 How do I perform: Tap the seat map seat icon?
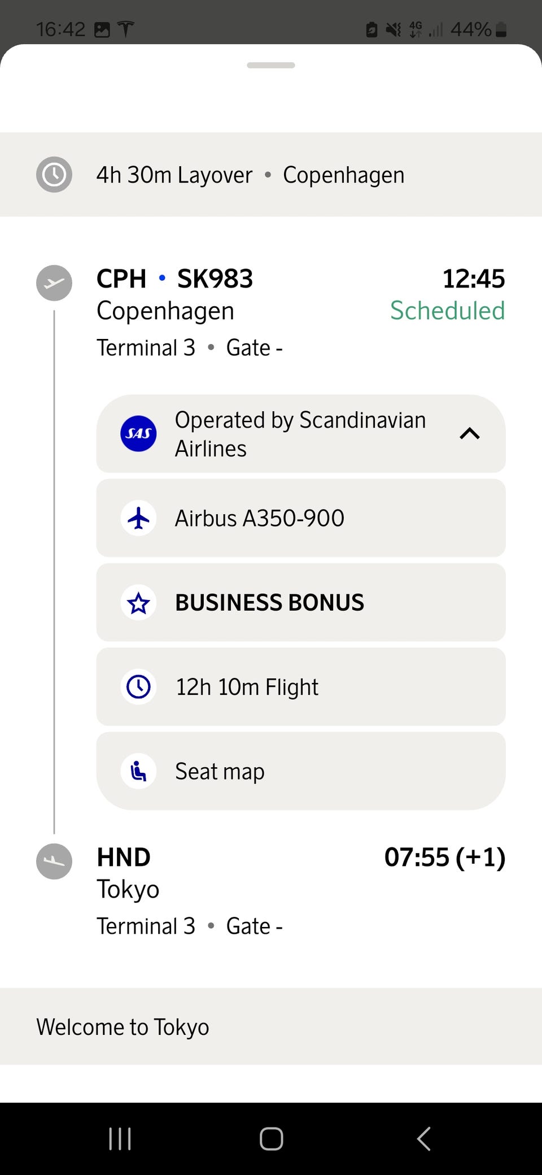[138, 771]
